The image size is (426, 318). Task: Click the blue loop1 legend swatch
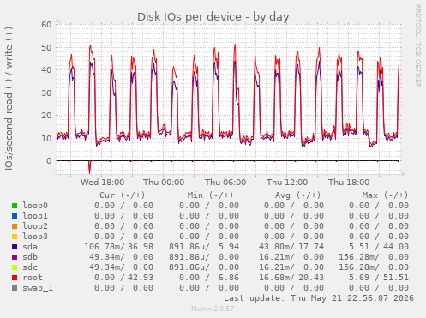pos(15,216)
